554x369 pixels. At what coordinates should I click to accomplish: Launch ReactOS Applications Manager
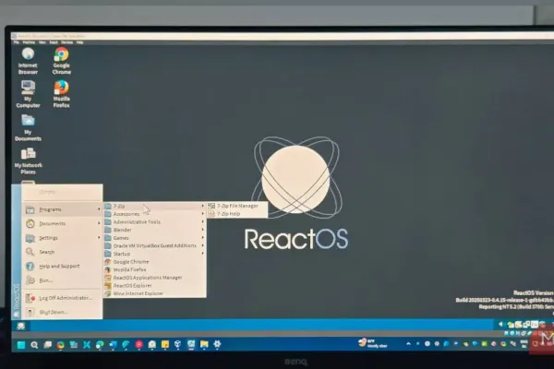(155, 278)
